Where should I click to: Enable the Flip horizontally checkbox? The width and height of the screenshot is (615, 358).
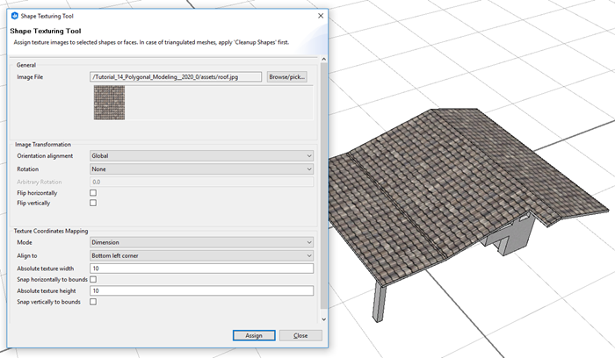(x=93, y=192)
